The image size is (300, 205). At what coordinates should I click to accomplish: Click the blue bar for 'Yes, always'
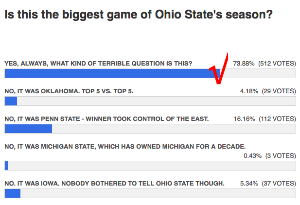point(112,73)
